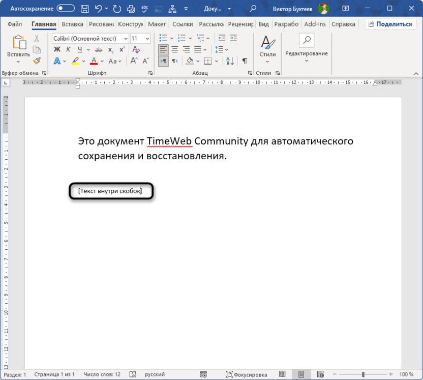The image size is (423, 380).
Task: Switch to Вид tab
Action: [263, 24]
